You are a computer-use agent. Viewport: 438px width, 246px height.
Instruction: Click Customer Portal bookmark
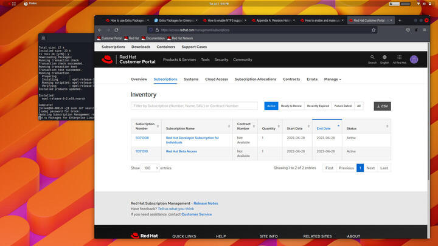pos(109,38)
